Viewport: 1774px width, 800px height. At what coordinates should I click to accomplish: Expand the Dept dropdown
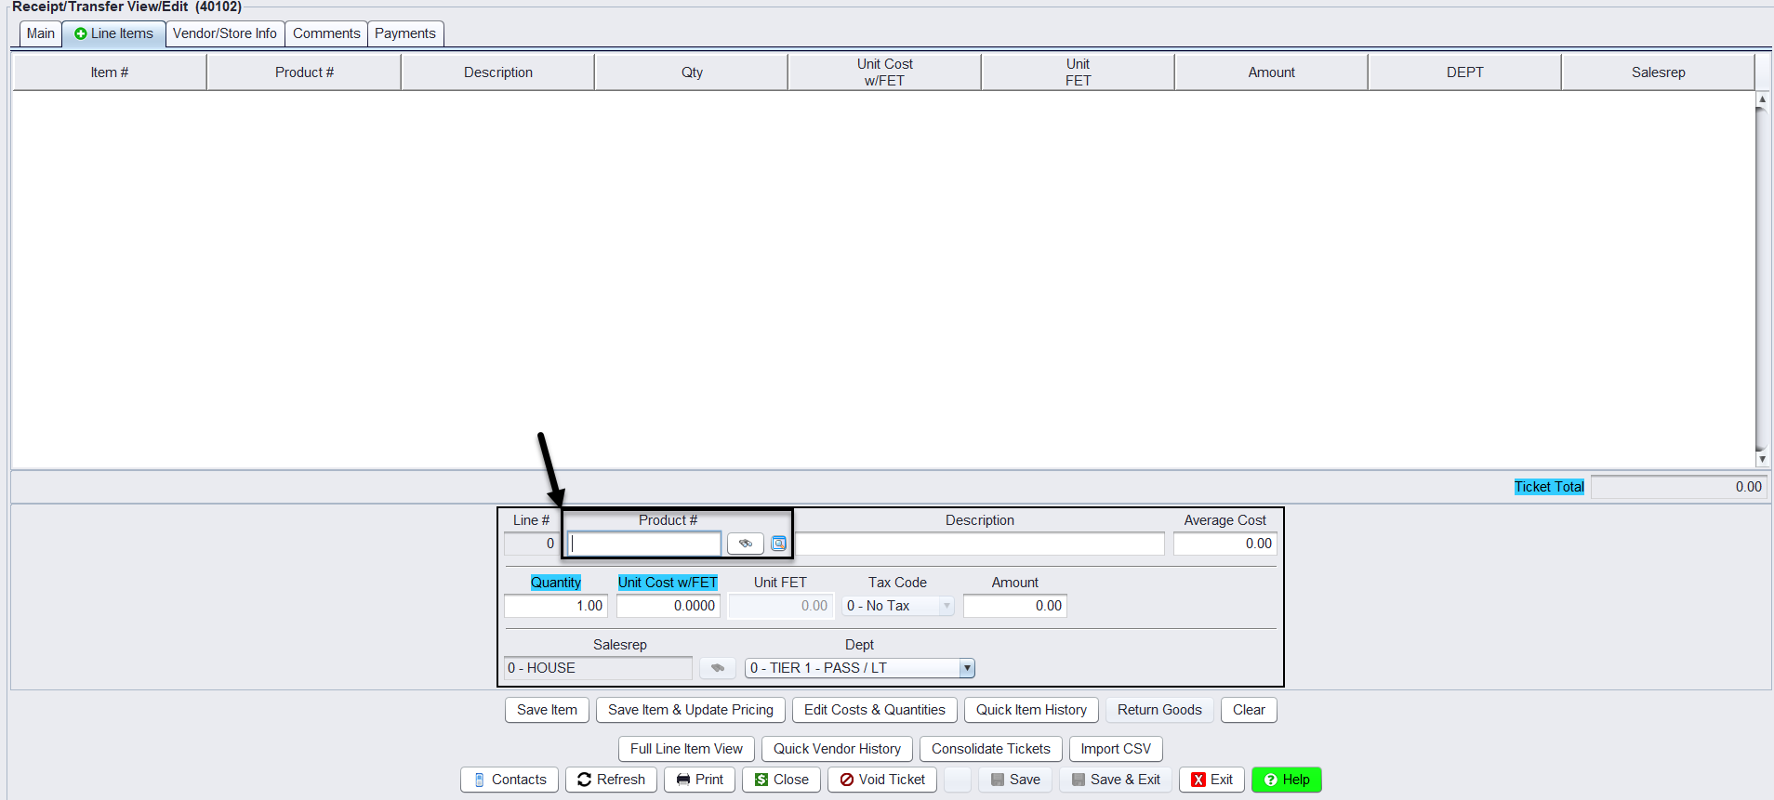coord(967,668)
